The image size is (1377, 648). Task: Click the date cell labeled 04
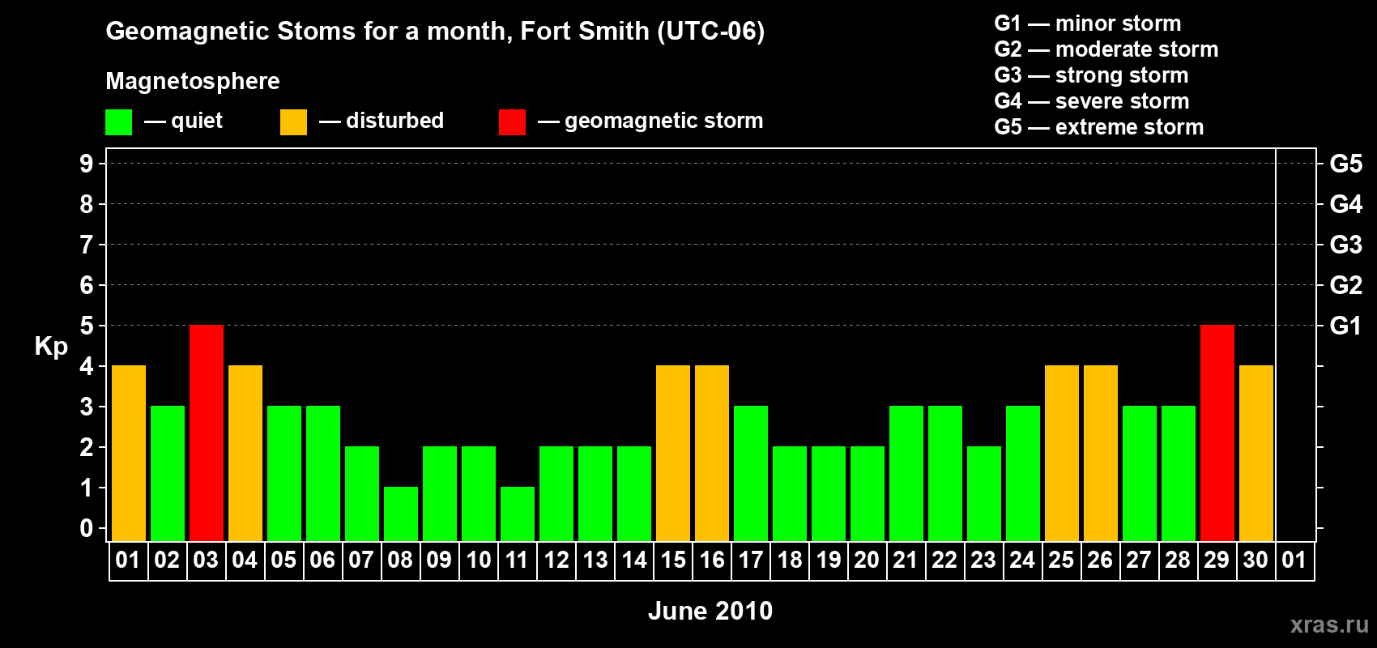(x=245, y=561)
